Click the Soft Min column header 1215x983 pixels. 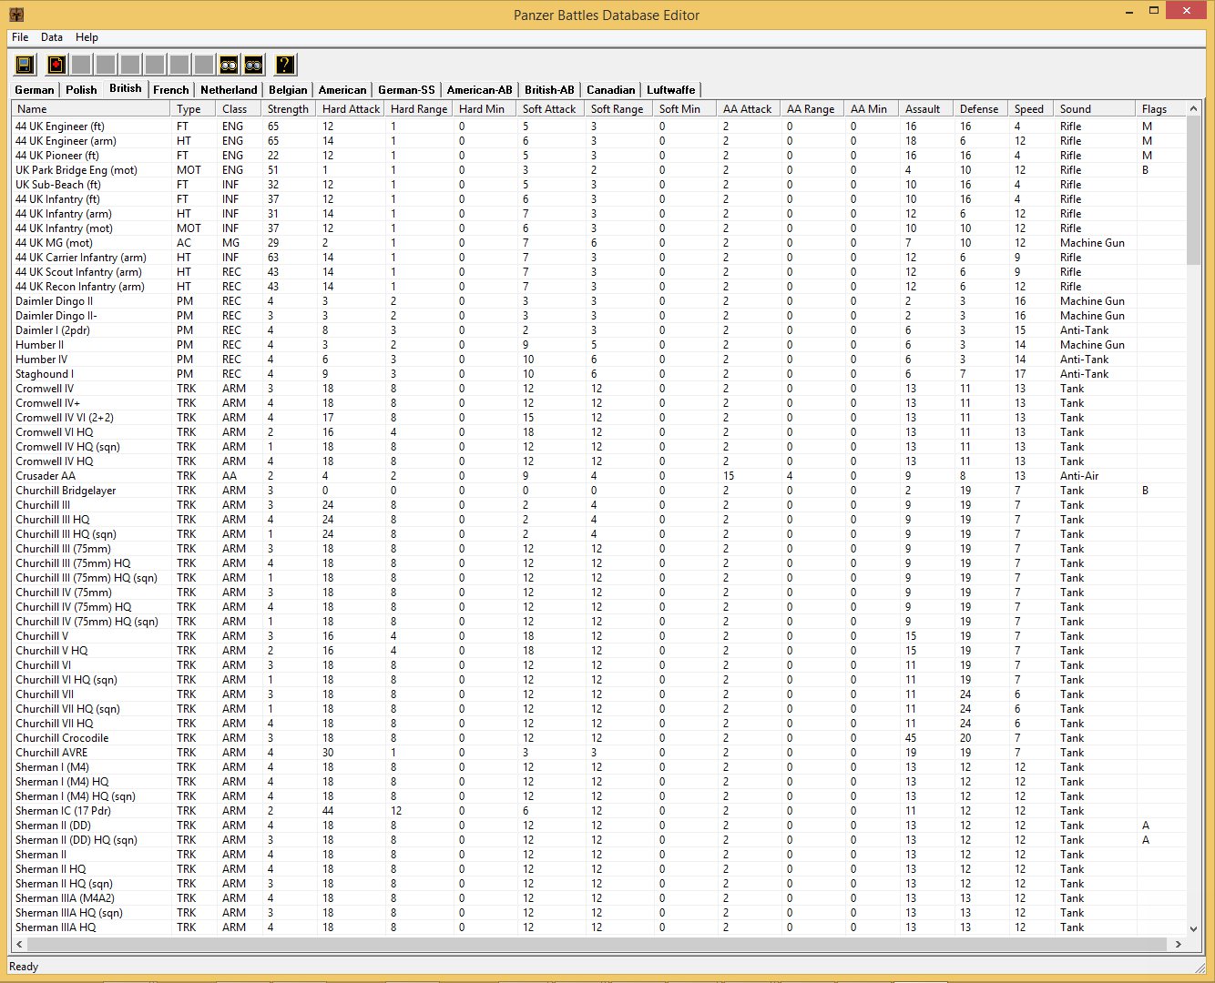point(685,109)
